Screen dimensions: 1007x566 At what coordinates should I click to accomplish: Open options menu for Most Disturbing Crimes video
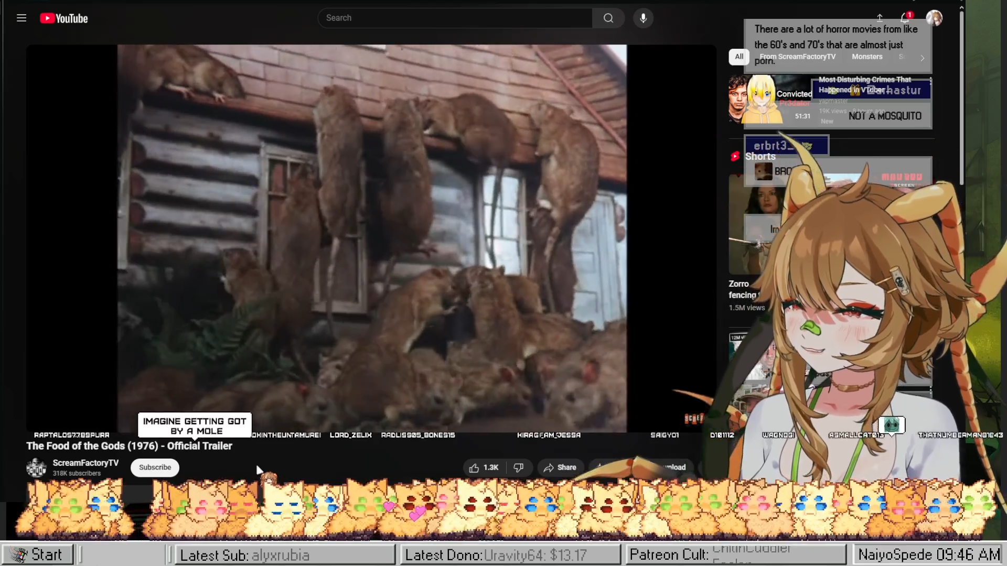coord(930,81)
